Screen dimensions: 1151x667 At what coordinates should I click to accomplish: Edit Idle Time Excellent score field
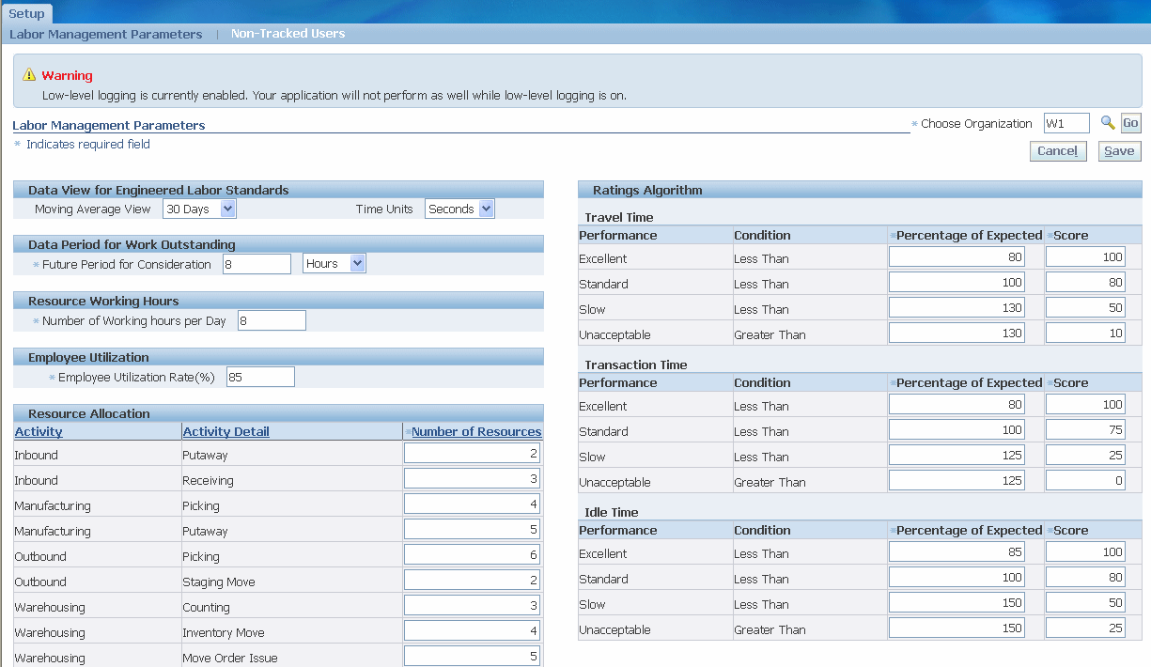(x=1085, y=552)
